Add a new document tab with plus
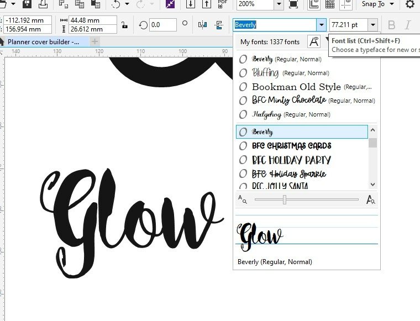420x321 pixels. click(x=95, y=41)
